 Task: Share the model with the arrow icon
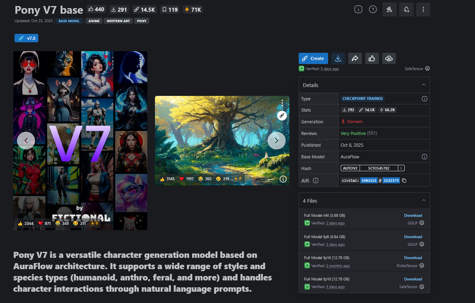pyautogui.click(x=355, y=58)
